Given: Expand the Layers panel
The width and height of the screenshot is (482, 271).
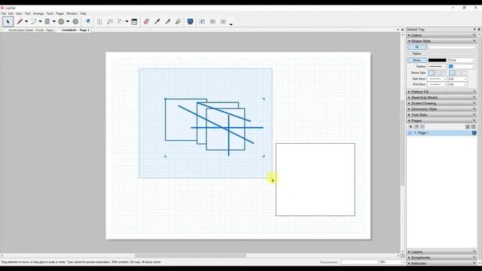Looking at the screenshot, I should [441, 251].
